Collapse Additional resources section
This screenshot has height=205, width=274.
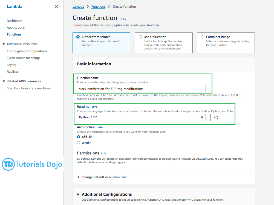(4, 44)
